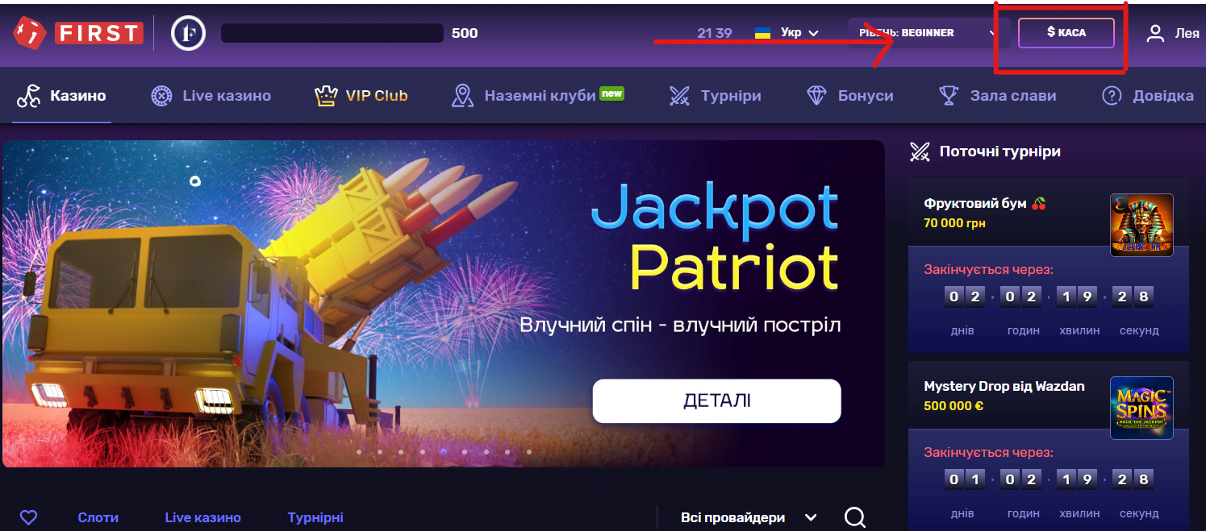Open the user profile icon near Лея

[x=1156, y=34]
